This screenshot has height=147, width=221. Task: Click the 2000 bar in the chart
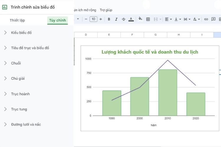[x=140, y=96]
